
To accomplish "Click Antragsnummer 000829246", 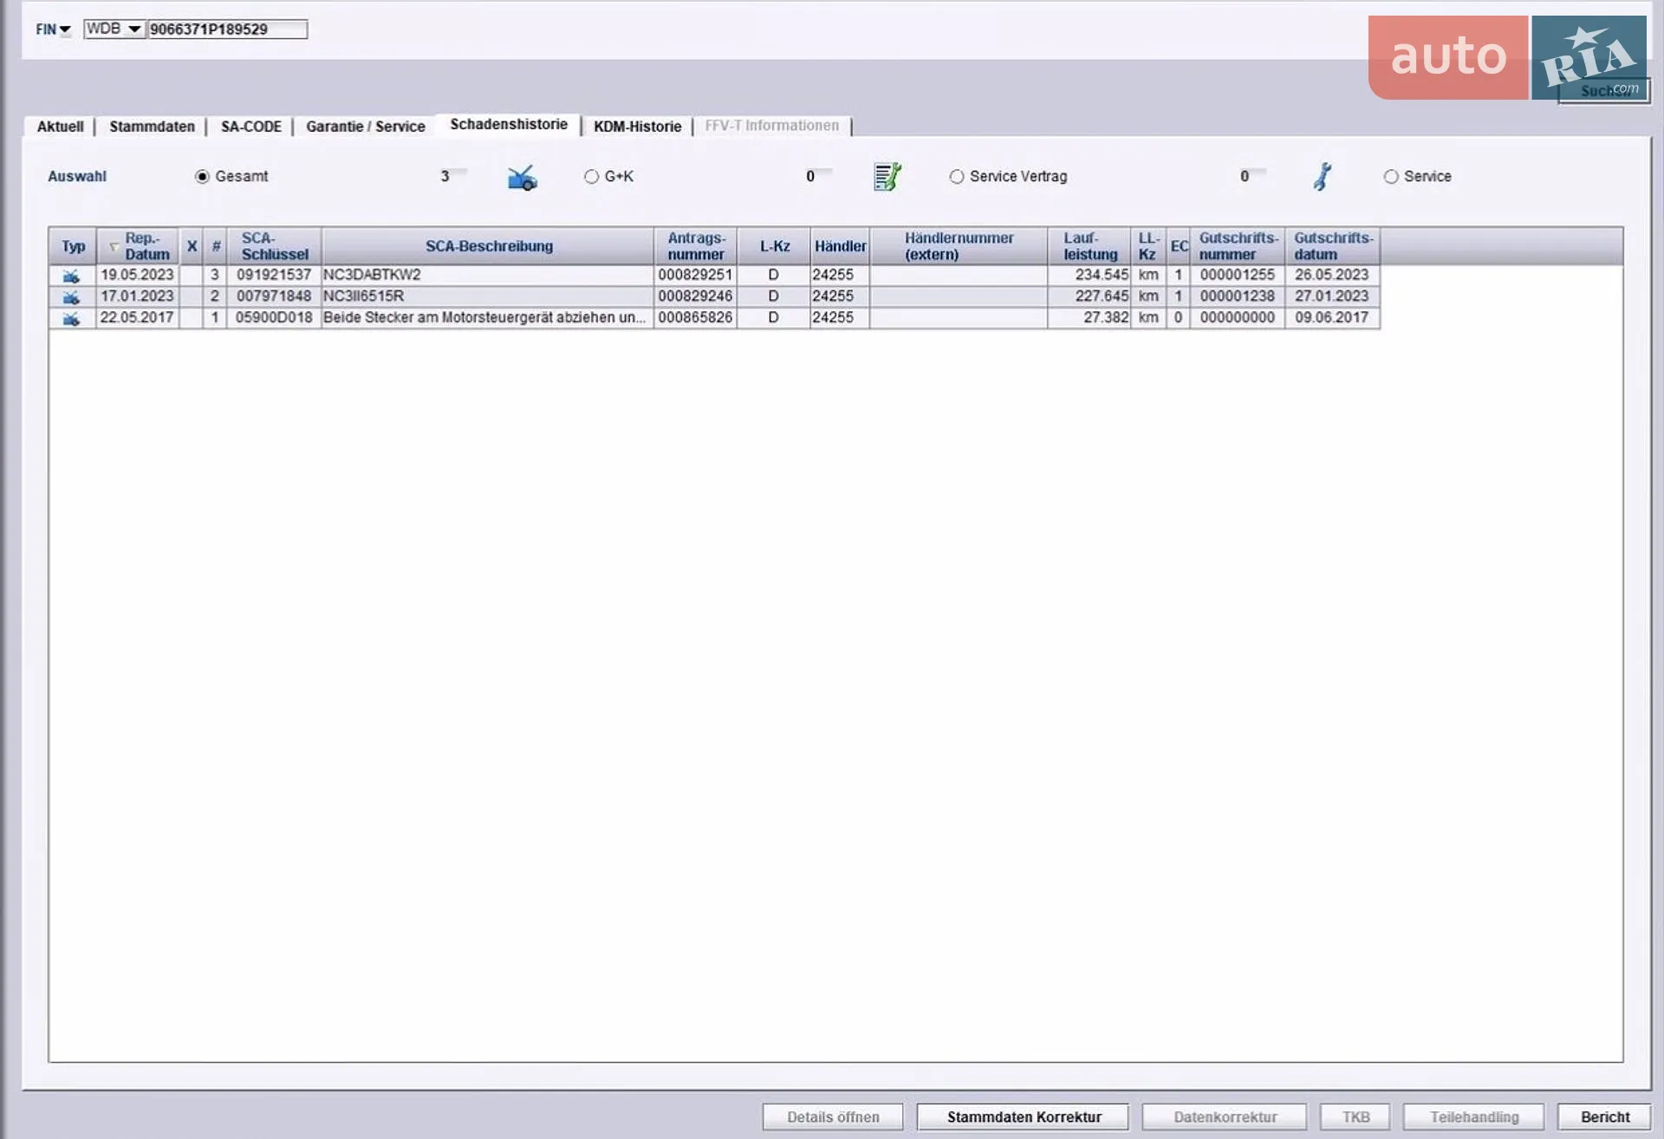I will [695, 296].
